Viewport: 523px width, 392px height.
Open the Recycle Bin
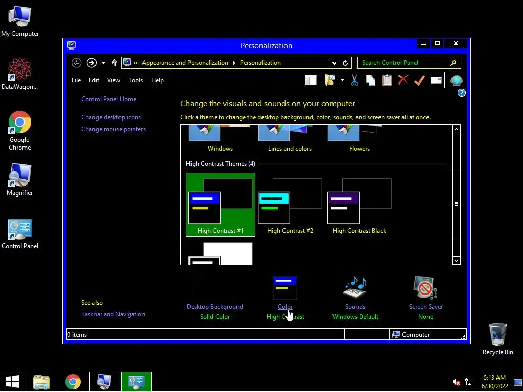point(497,339)
